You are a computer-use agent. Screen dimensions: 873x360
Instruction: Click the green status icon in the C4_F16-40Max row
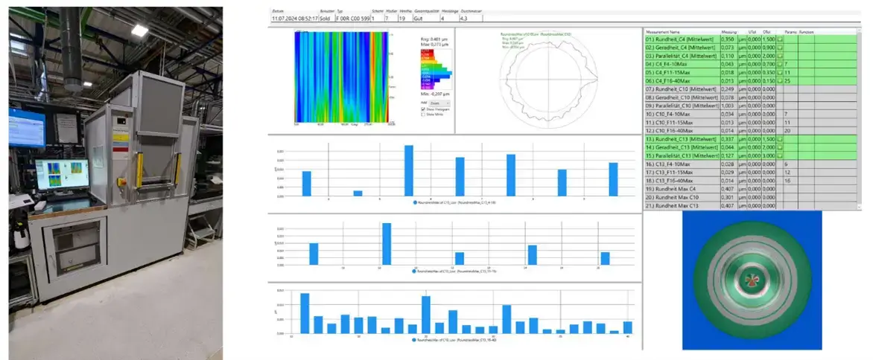coord(780,81)
